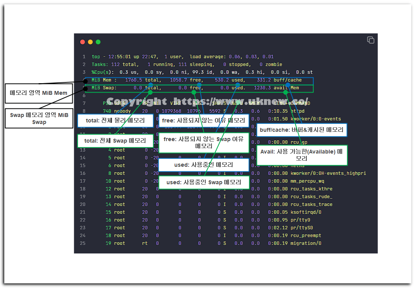
Task: Select the 'rcu_tasks_kthre' command
Action: [x=311, y=189]
